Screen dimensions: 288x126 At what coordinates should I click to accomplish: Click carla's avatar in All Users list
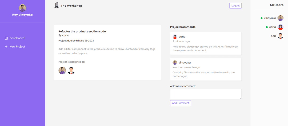pos(280,27)
